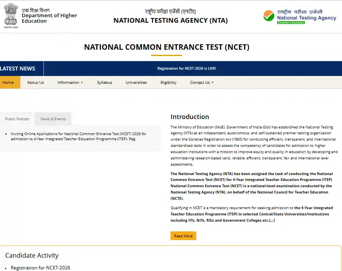Switch to the Public Notices tab
This screenshot has width=342, height=271.
[17, 119]
